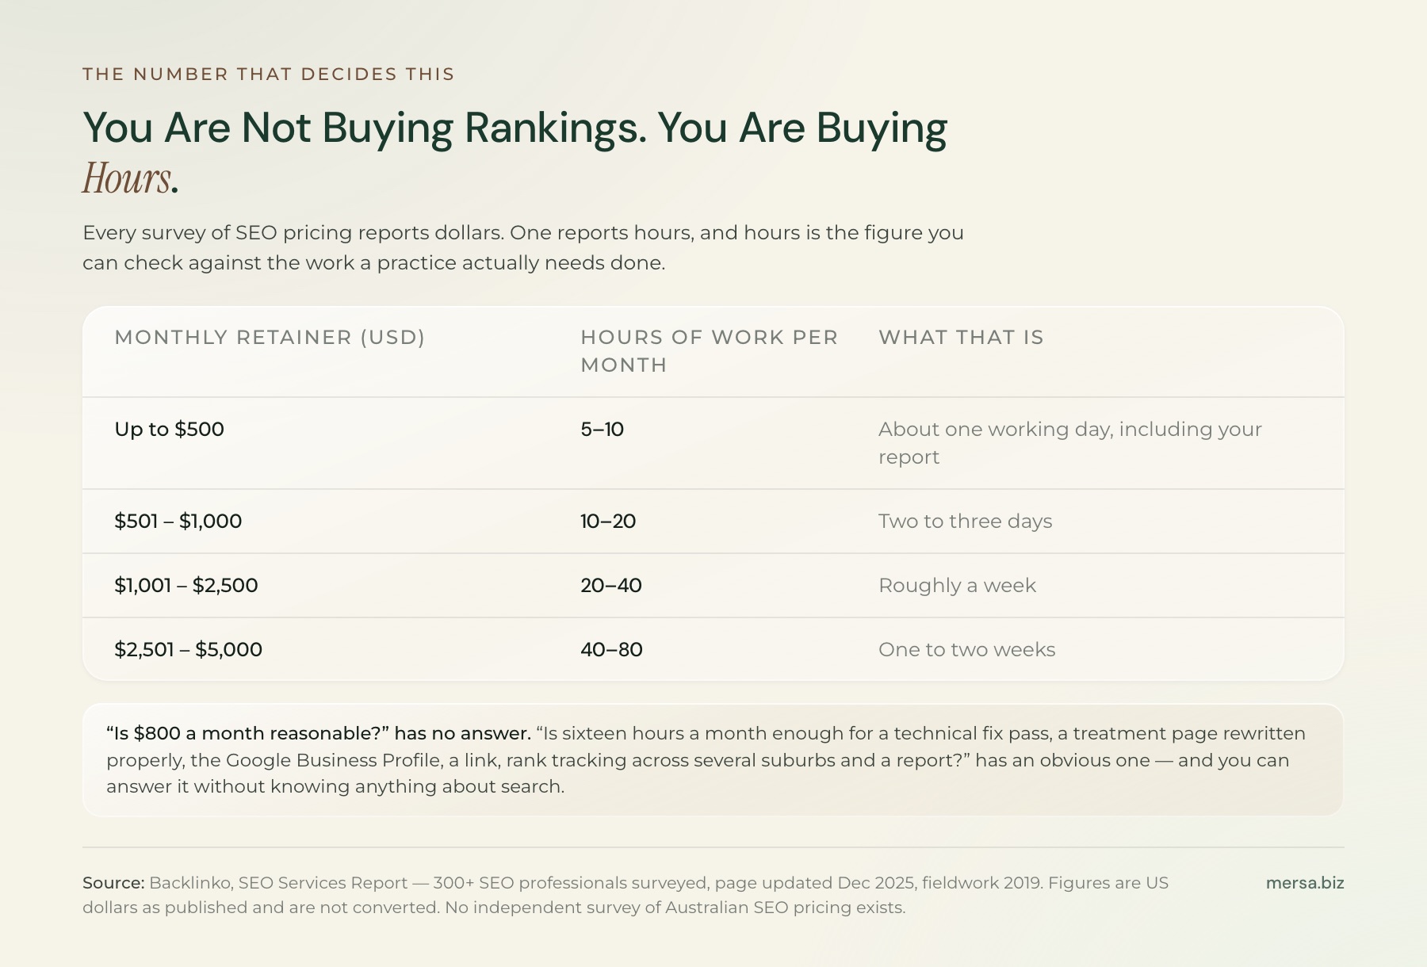Click the '$1,001 – $2,500' cell
Viewport: 1427px width, 967px height.
point(186,586)
